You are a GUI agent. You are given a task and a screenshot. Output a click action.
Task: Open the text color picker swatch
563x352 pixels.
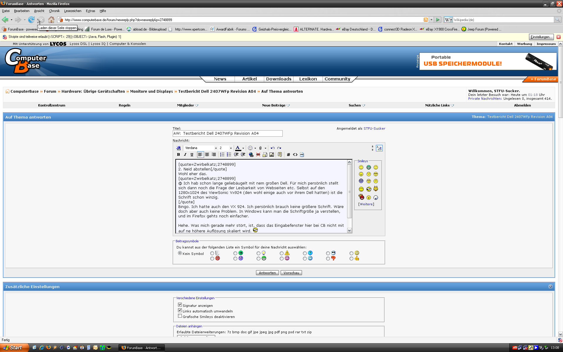(238, 148)
